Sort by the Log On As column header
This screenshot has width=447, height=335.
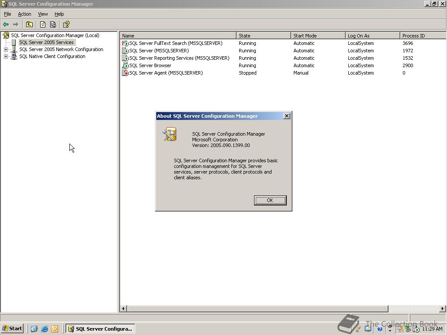[373, 36]
